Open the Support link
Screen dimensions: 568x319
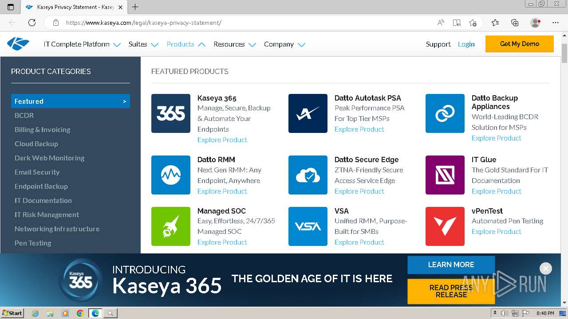tap(438, 44)
